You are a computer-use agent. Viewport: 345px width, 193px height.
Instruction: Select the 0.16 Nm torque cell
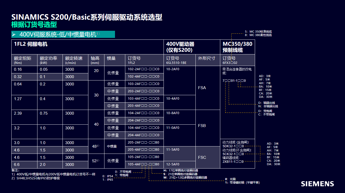click(x=24, y=69)
